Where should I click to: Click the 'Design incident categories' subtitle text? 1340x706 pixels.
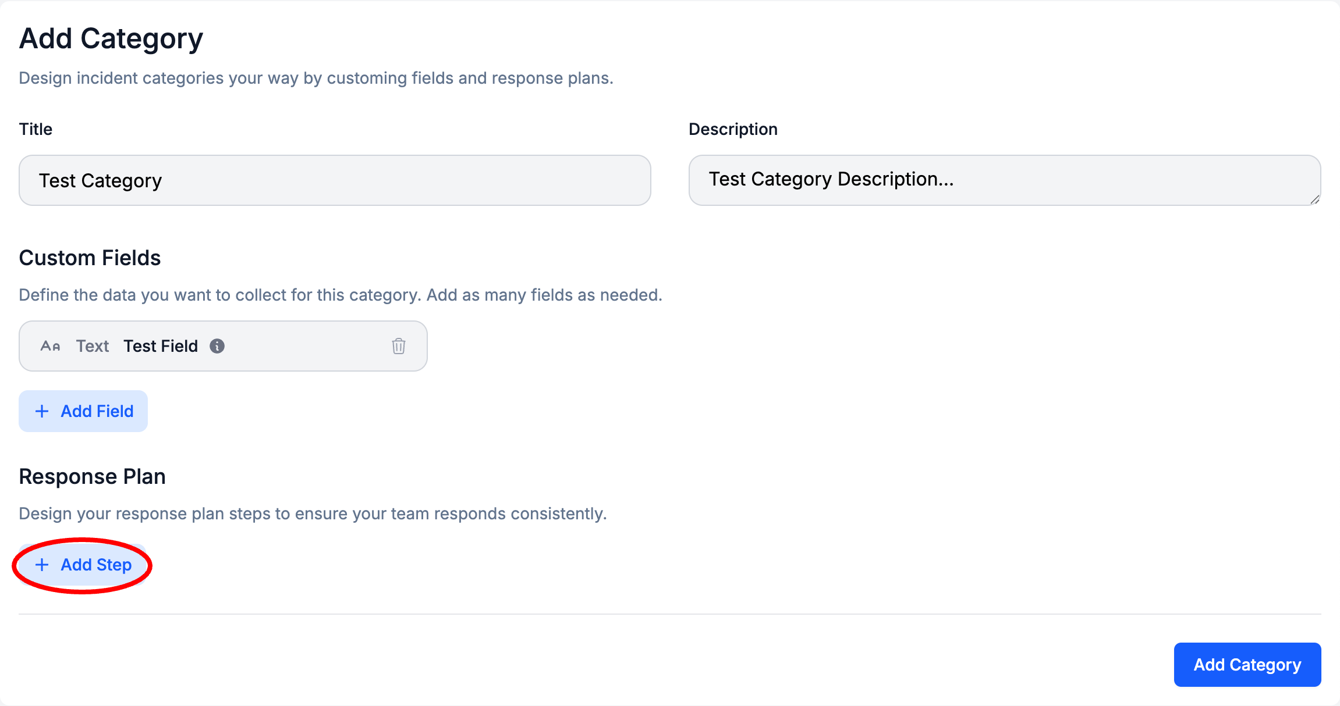[x=315, y=78]
